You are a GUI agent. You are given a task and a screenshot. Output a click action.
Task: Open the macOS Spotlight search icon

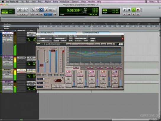(158, 1)
